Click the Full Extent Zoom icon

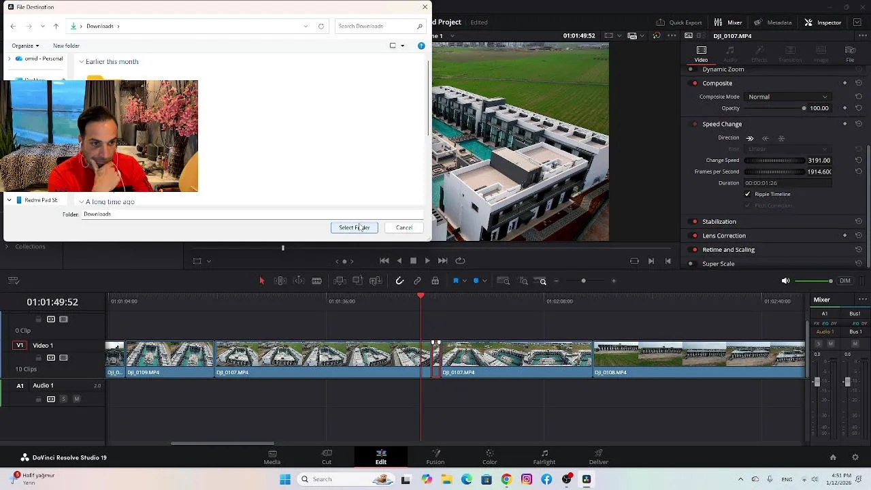(504, 281)
